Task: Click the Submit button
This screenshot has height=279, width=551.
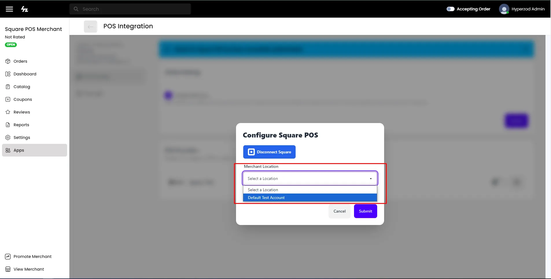Action: tap(366, 211)
